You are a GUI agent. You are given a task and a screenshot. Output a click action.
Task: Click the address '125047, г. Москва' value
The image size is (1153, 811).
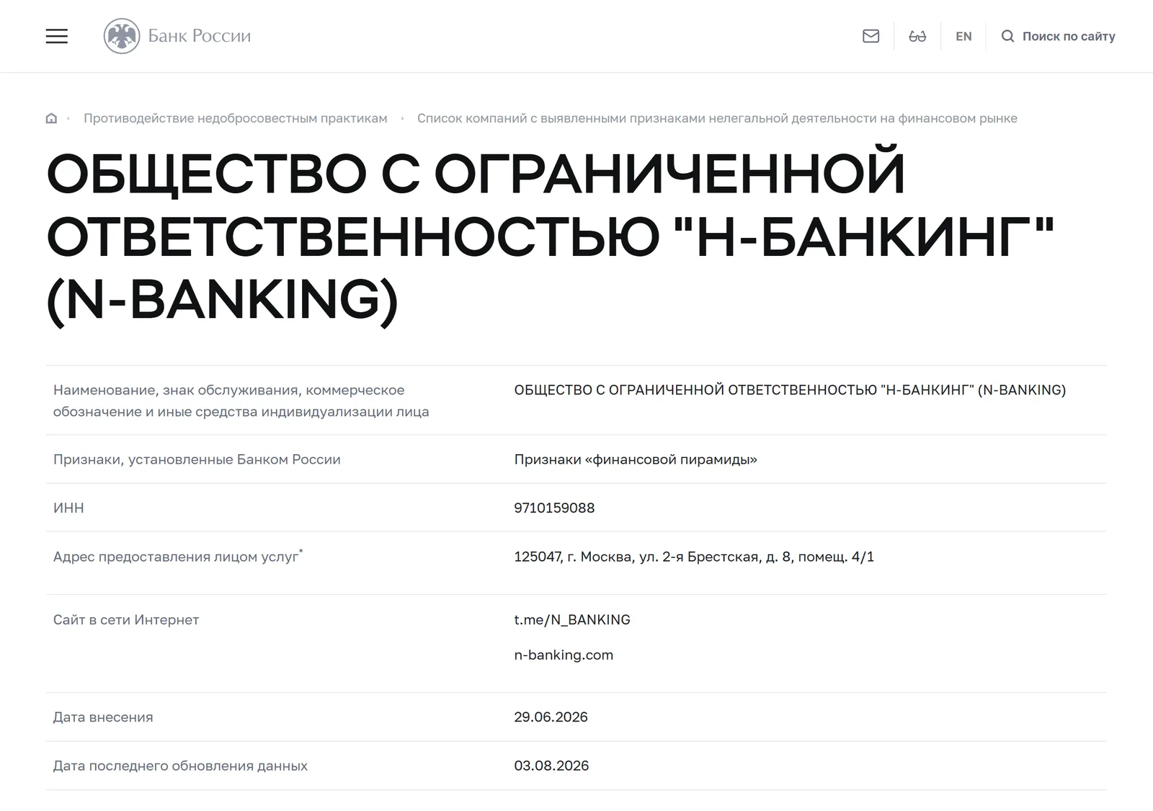[694, 557]
